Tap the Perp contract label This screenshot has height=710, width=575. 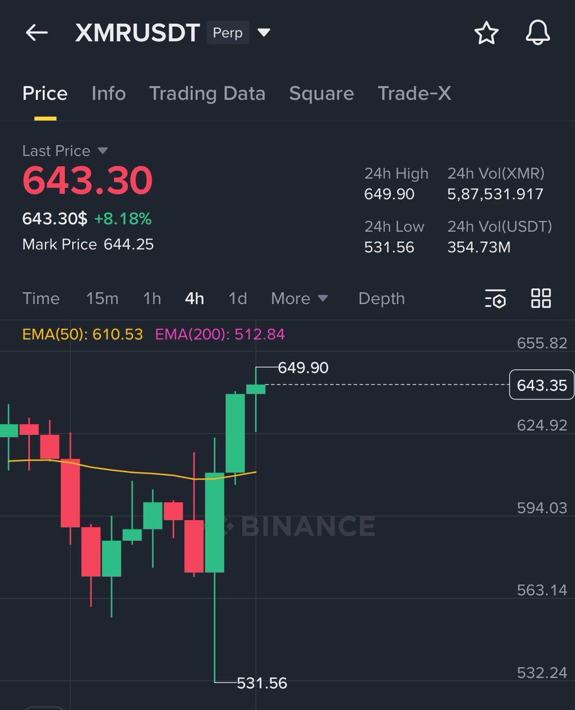click(228, 33)
